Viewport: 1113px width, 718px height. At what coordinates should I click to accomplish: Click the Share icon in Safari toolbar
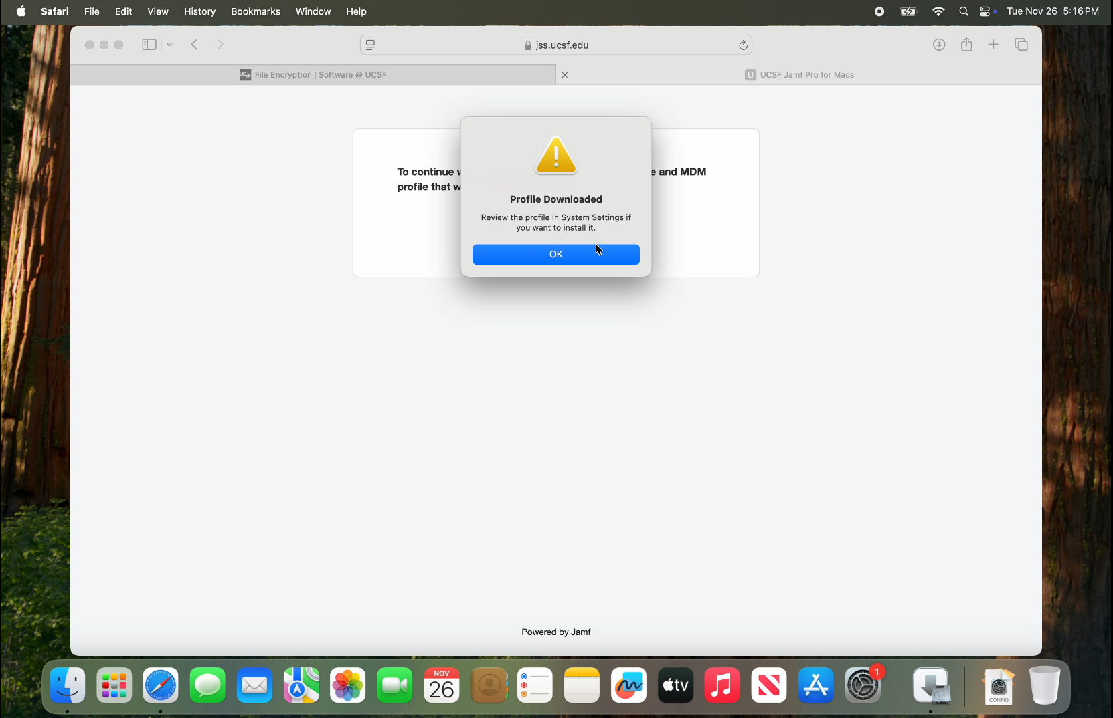[966, 45]
